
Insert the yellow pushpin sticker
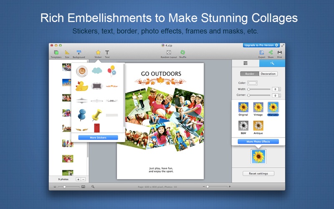[97, 115]
